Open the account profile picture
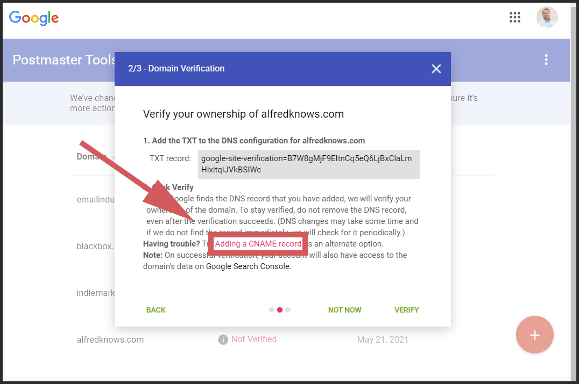The image size is (579, 384). click(x=547, y=17)
